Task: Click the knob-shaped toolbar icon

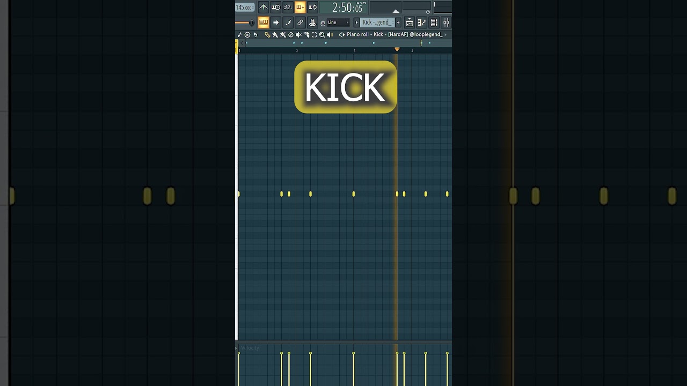Action: (x=312, y=23)
